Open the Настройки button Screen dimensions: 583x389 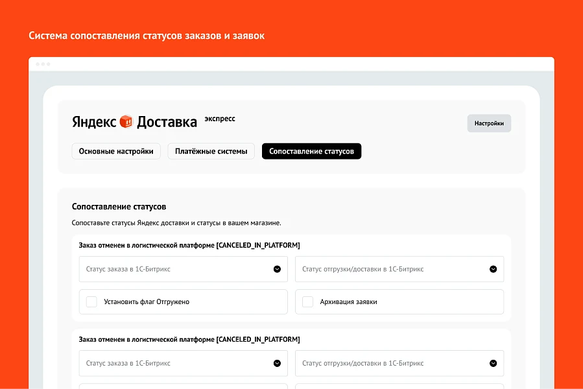tap(489, 123)
